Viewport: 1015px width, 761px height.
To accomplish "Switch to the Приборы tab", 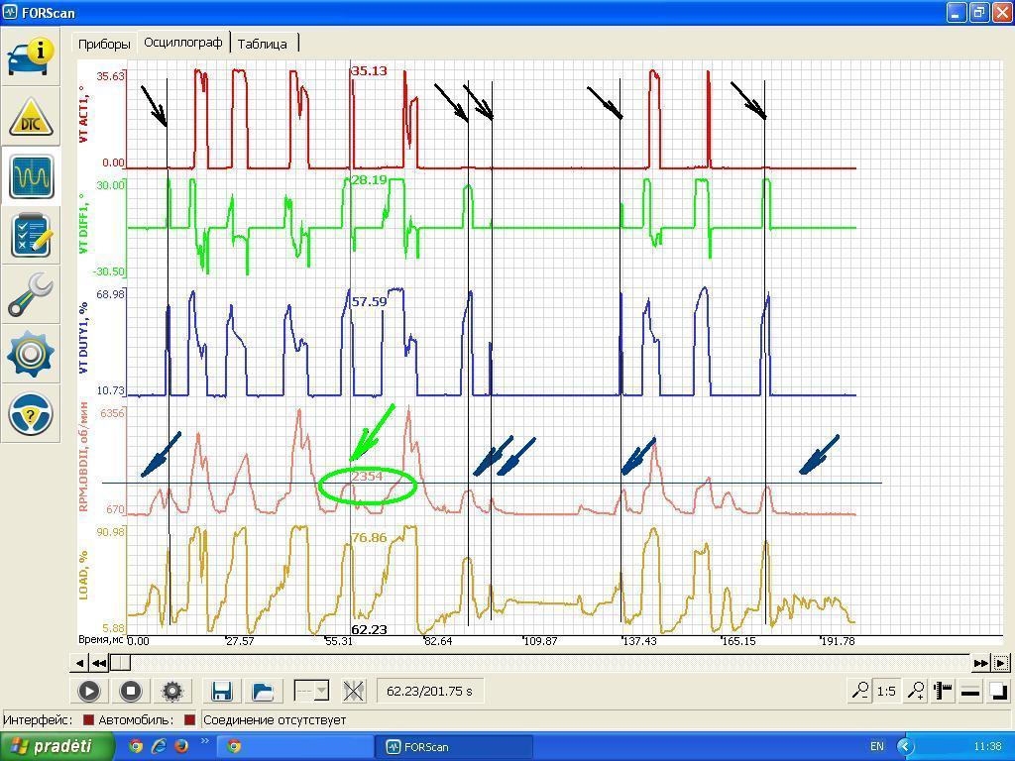I will coord(104,44).
